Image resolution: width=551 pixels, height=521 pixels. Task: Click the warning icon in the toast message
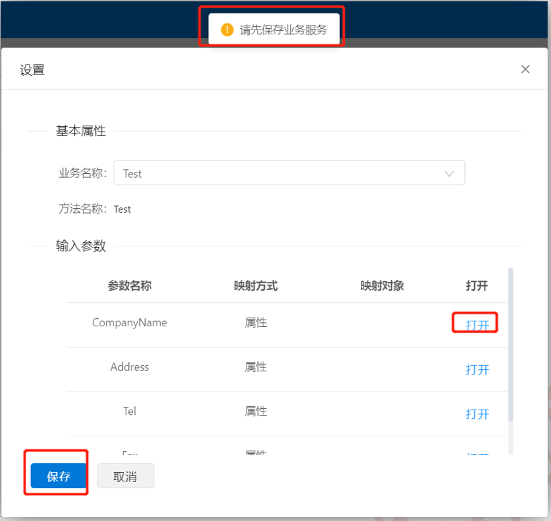(x=227, y=30)
